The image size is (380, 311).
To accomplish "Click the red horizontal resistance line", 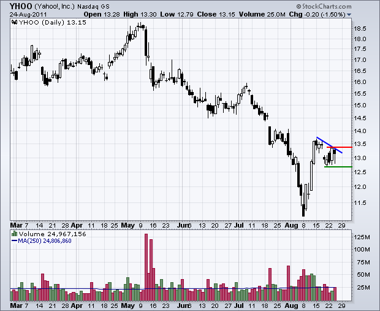I will coord(340,147).
